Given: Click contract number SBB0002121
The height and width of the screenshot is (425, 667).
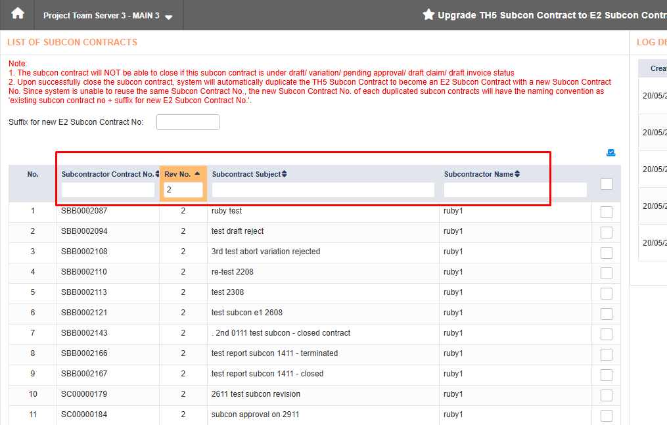Looking at the screenshot, I should (84, 313).
